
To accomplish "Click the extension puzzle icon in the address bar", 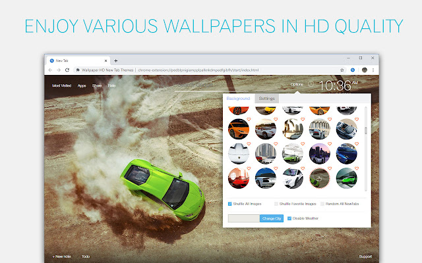I will (x=78, y=70).
